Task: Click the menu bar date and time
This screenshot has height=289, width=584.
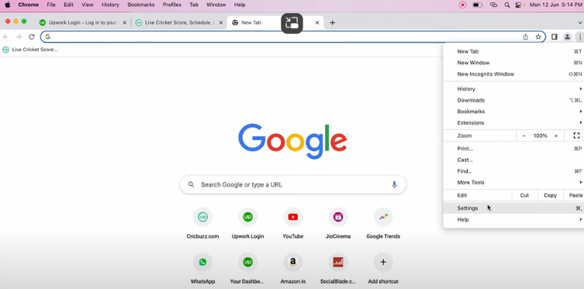Action: pyautogui.click(x=555, y=5)
